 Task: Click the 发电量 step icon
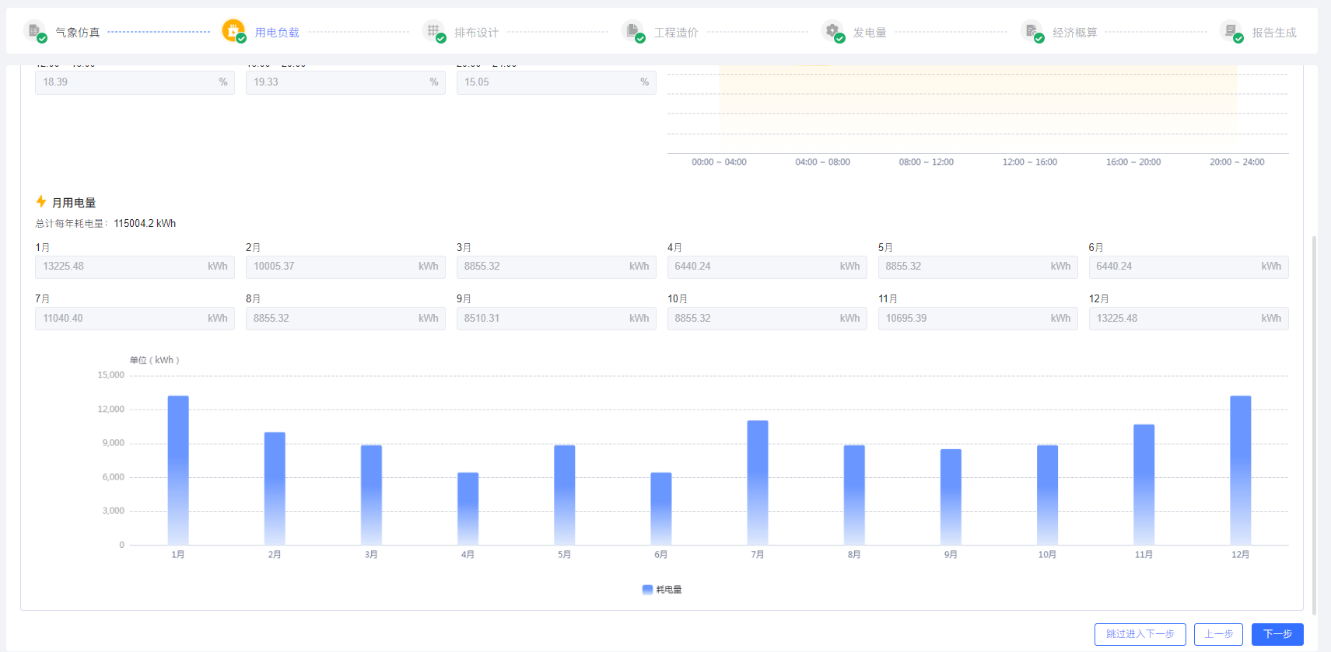tap(833, 32)
